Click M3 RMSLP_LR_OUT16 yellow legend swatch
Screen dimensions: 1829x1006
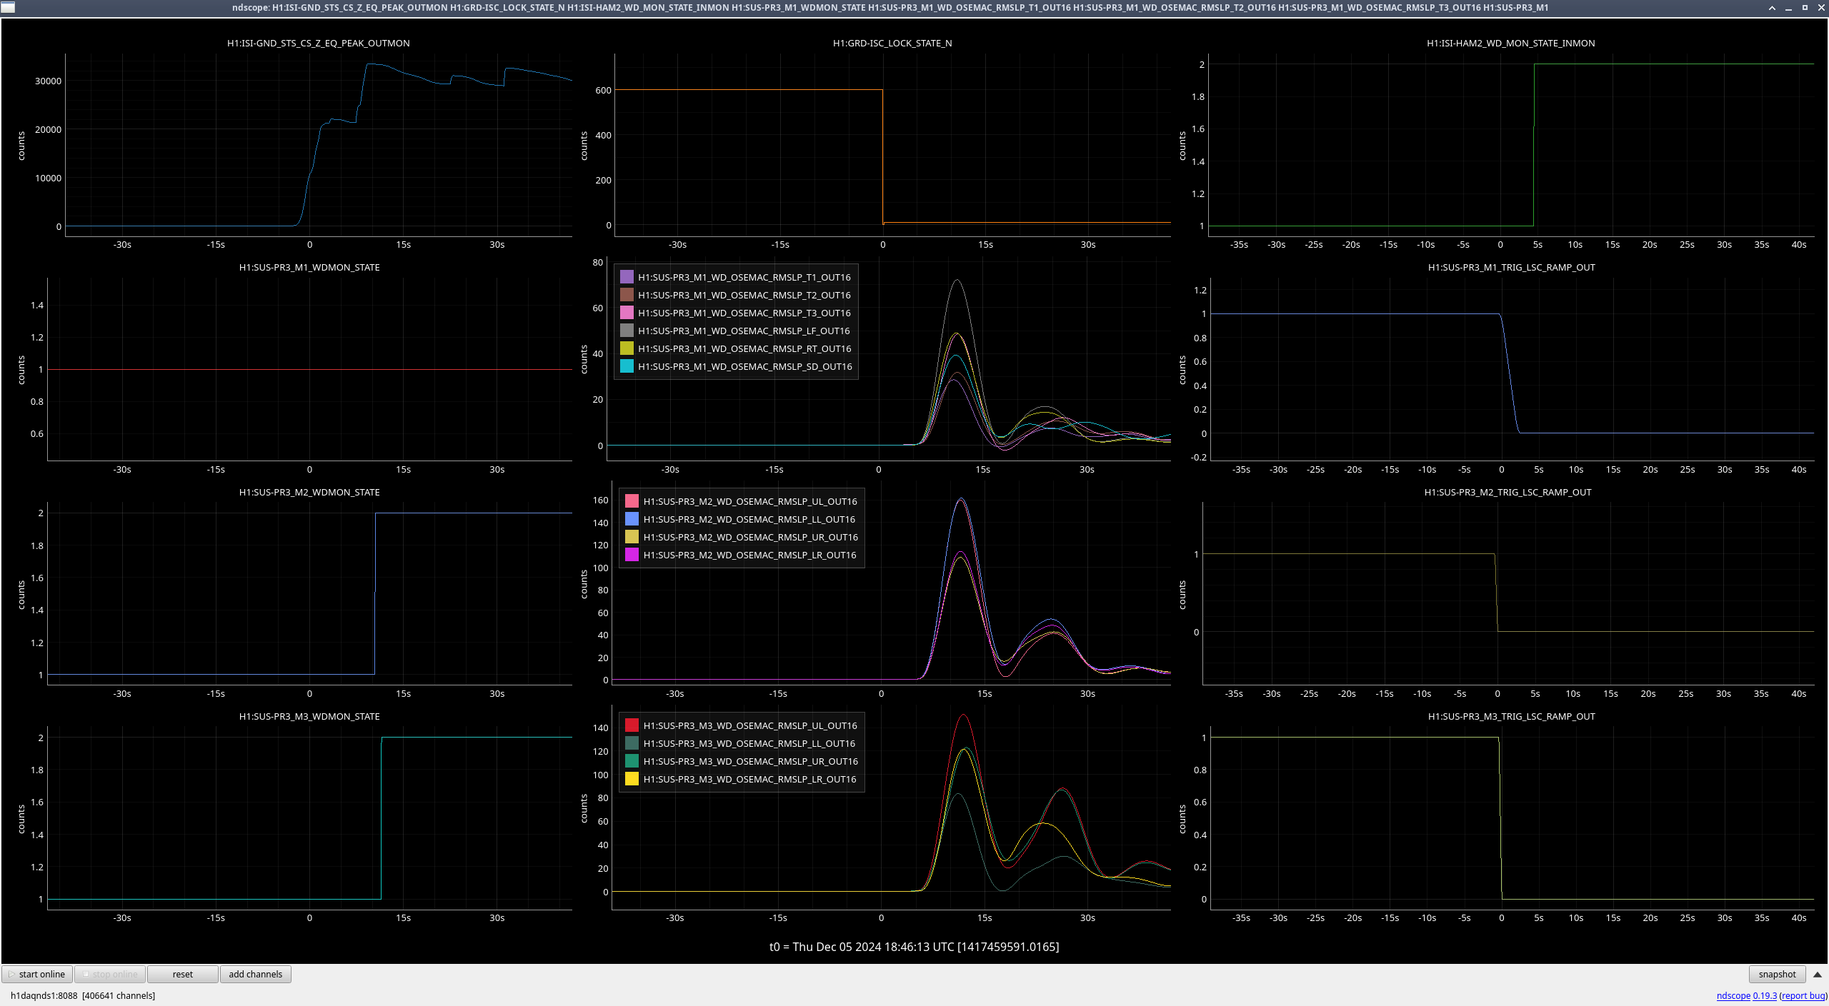pyautogui.click(x=632, y=779)
